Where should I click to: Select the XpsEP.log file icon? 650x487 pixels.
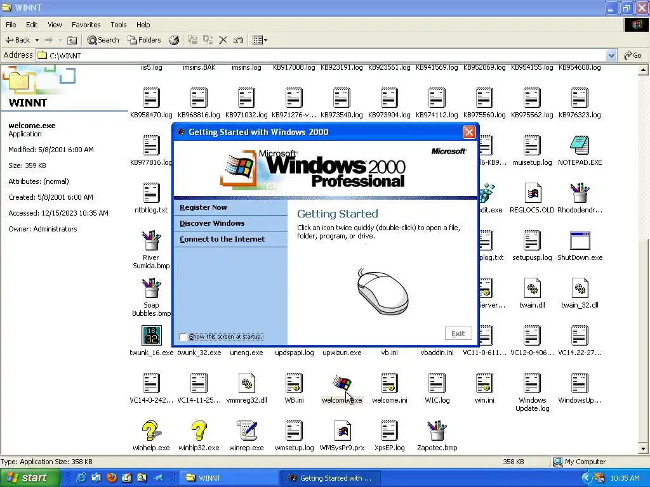(389, 431)
